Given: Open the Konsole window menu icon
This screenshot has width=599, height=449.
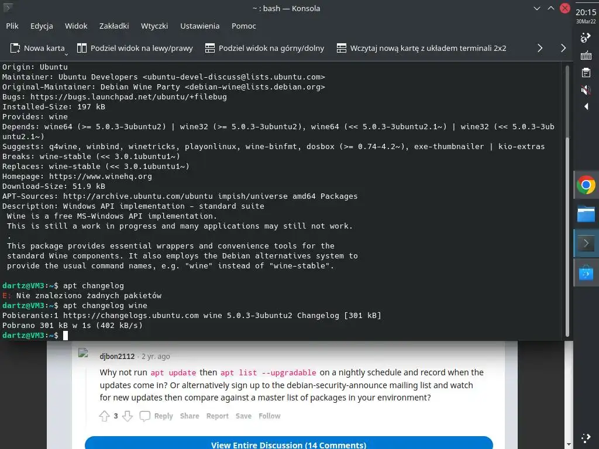Looking at the screenshot, I should [x=8, y=8].
